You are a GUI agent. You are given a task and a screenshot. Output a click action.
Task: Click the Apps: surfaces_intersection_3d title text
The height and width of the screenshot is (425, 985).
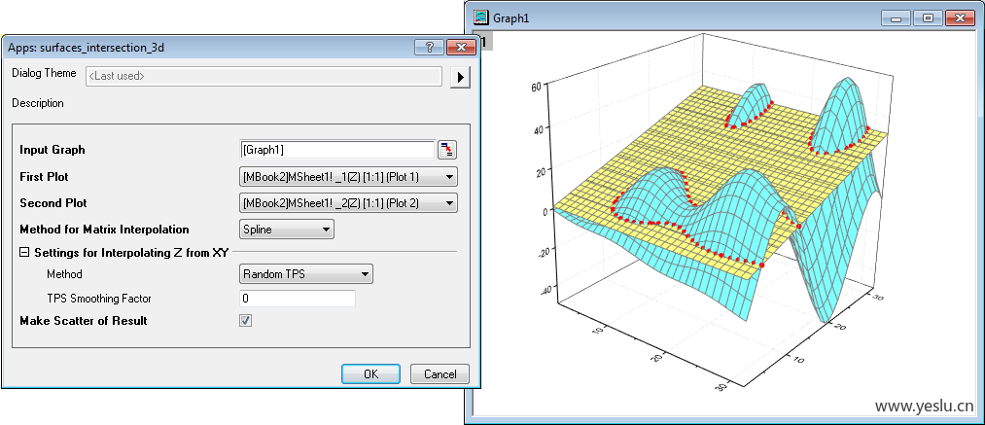click(87, 47)
